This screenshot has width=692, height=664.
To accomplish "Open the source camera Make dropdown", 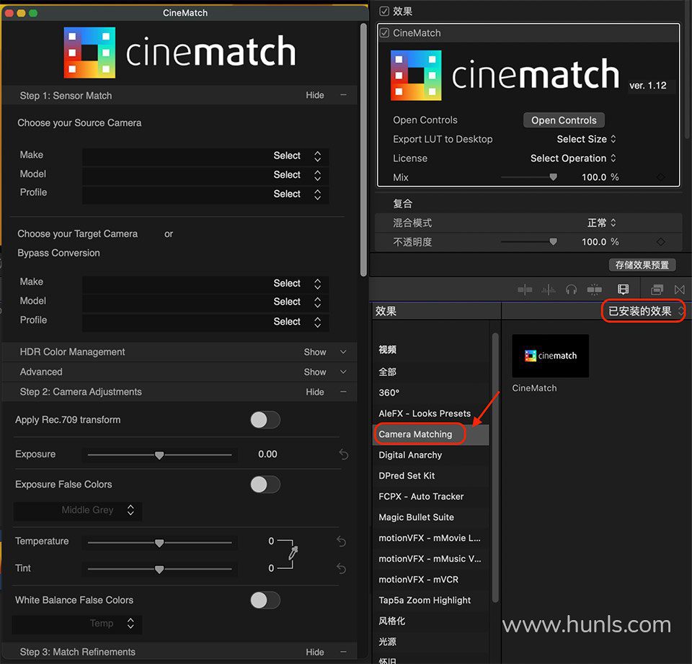I will pyautogui.click(x=205, y=156).
